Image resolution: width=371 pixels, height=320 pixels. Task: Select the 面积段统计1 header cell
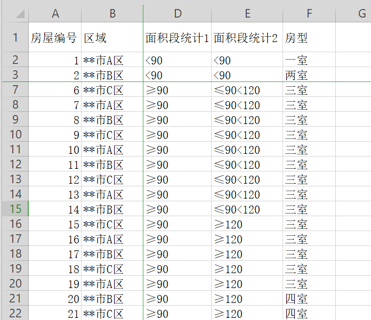click(178, 38)
